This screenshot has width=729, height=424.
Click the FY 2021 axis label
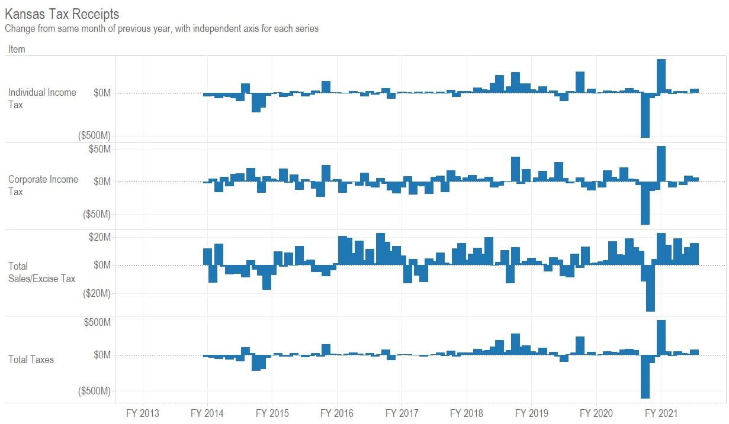tap(660, 413)
